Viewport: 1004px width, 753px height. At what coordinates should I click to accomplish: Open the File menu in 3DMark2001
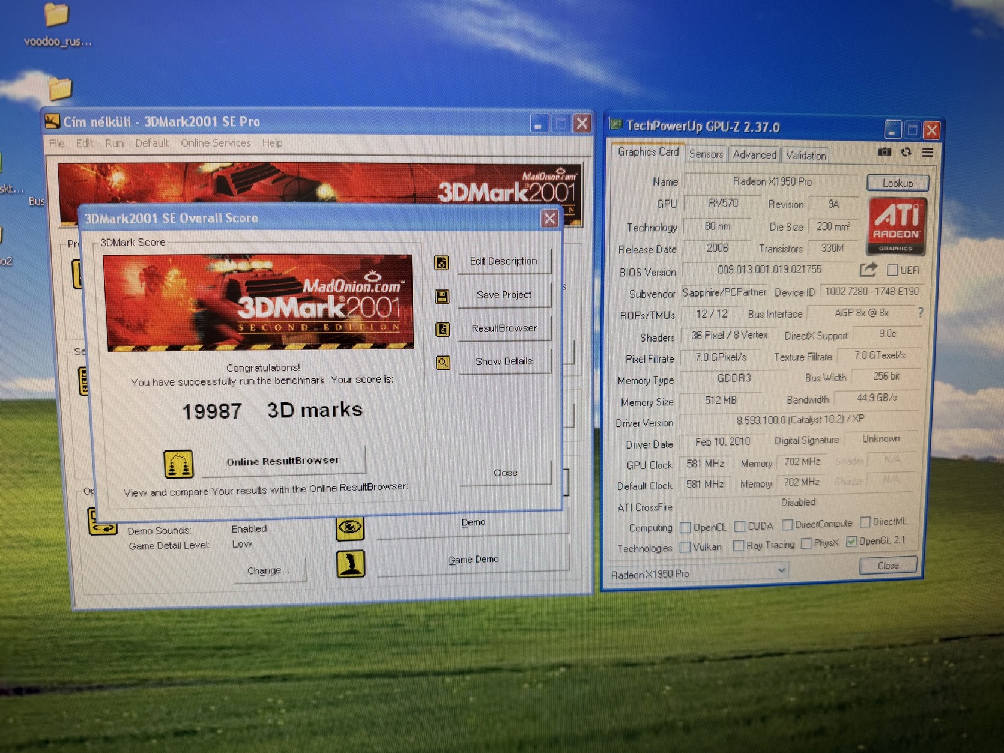point(56,143)
